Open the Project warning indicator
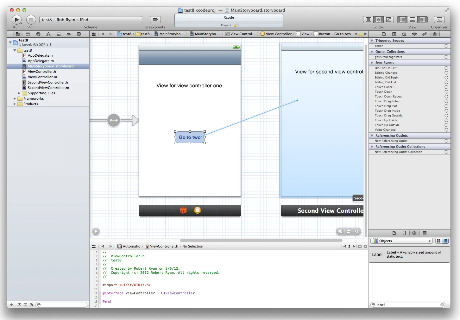This screenshot has height=320, width=460. [236, 25]
